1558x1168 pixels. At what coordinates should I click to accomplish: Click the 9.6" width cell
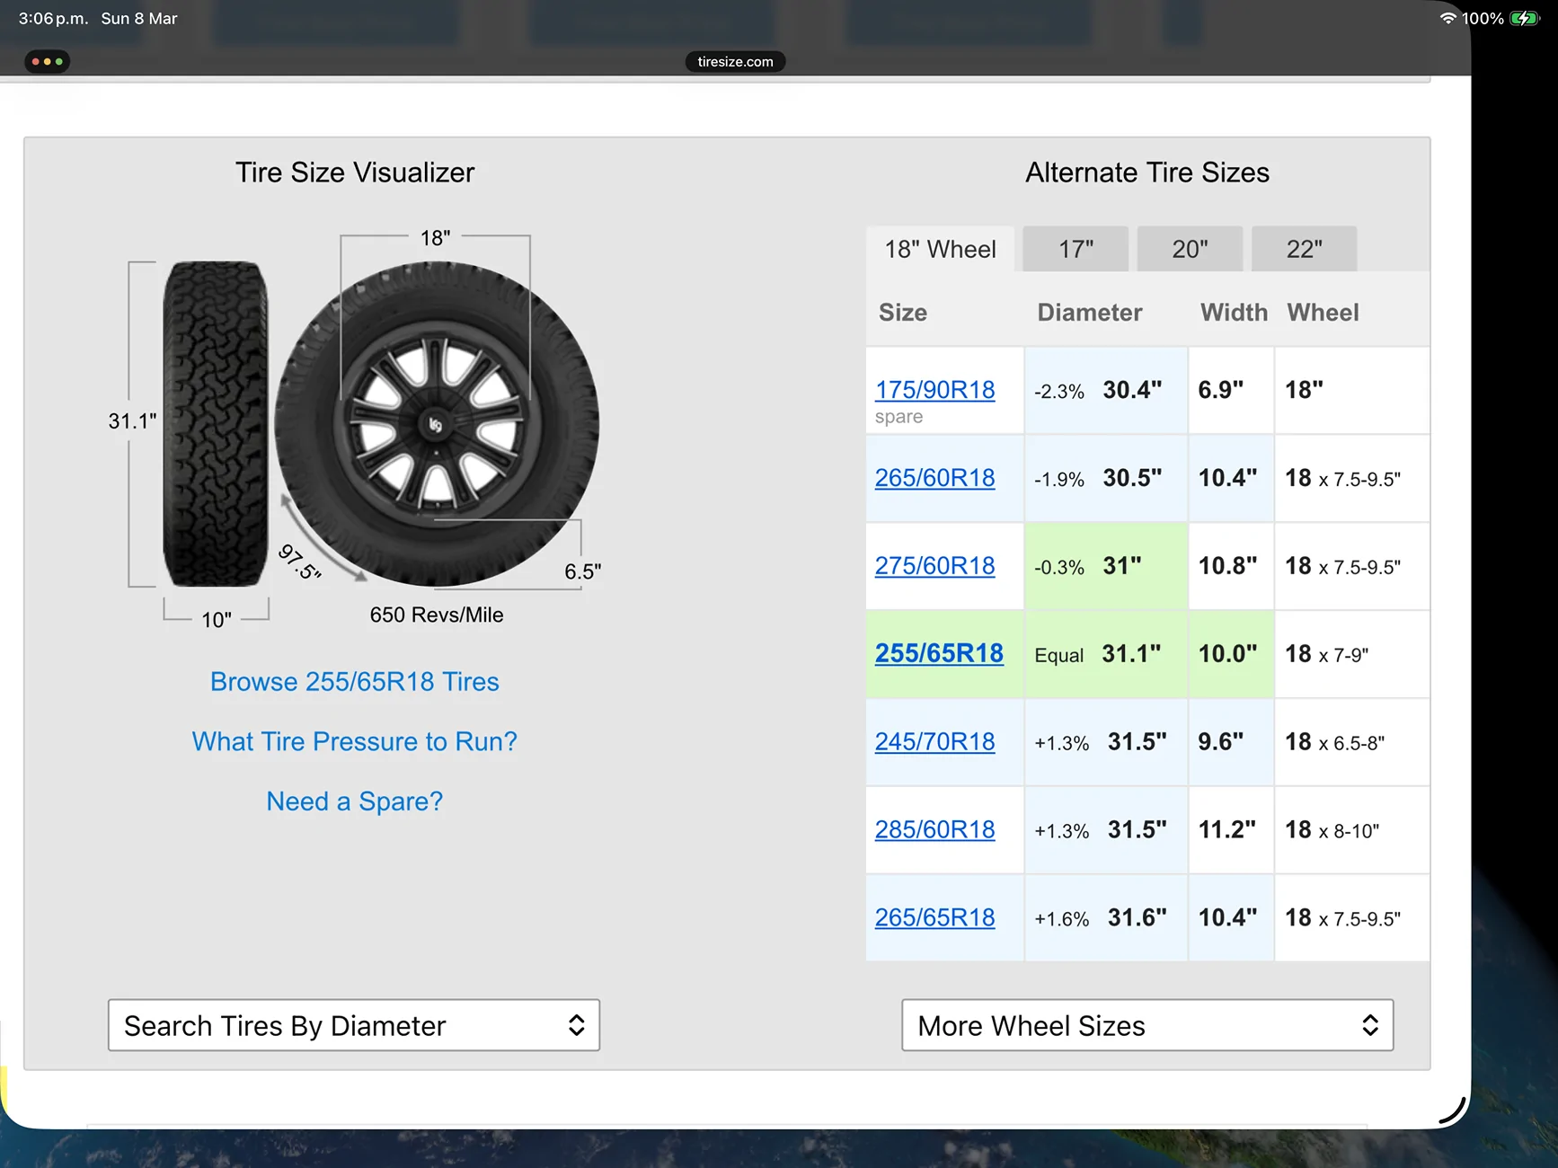point(1231,742)
